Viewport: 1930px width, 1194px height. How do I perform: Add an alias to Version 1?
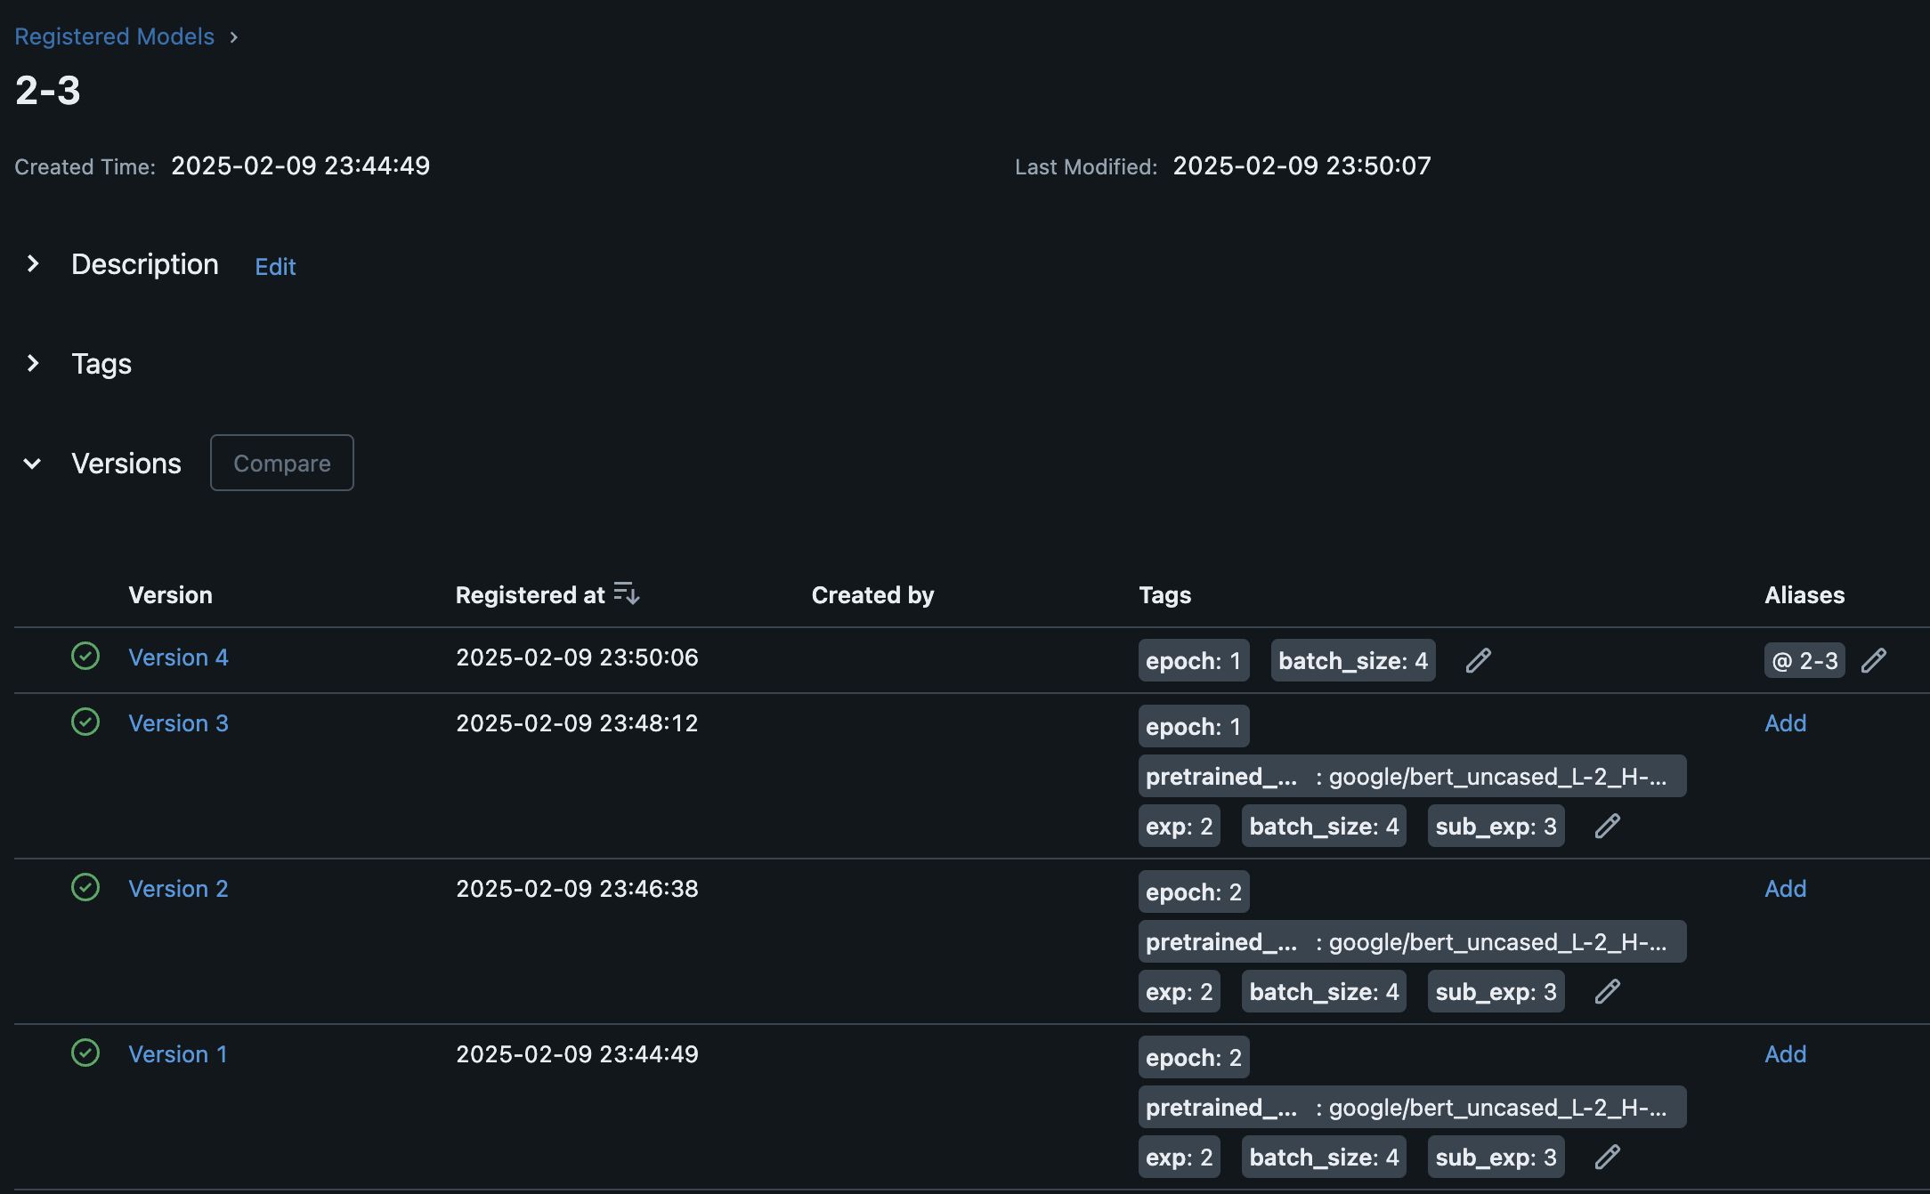coord(1785,1054)
